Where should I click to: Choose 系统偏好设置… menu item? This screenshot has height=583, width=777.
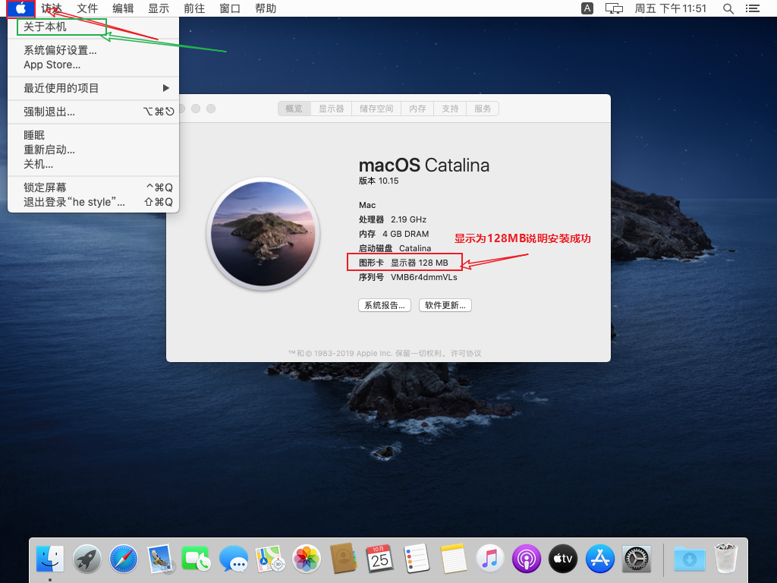point(93,50)
